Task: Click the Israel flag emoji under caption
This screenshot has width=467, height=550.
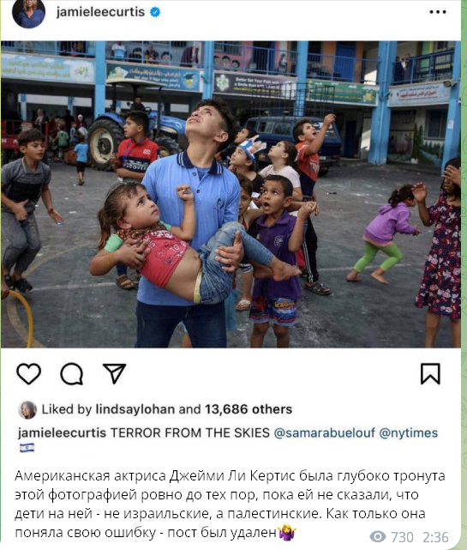Action: click(27, 448)
